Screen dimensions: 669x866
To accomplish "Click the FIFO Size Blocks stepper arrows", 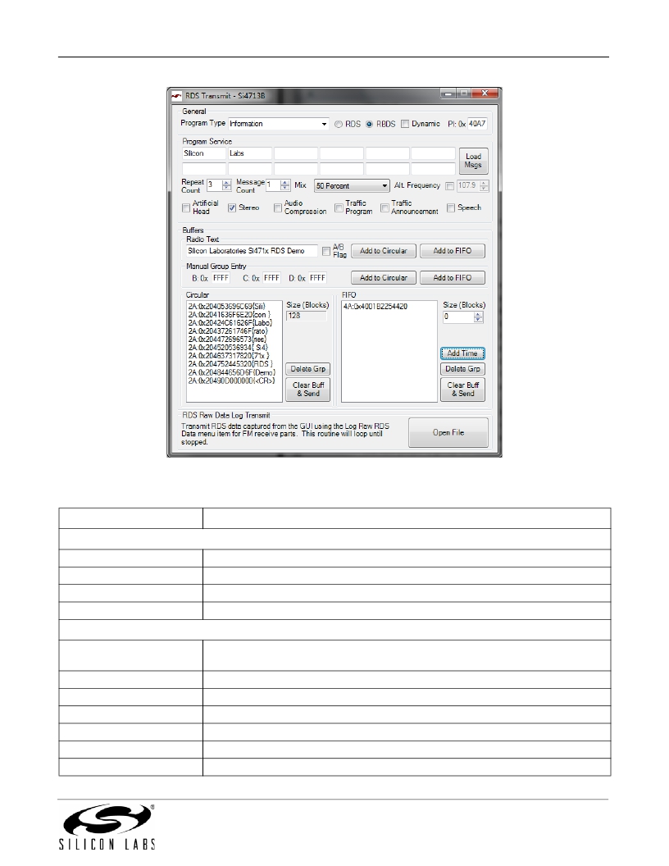I will [x=479, y=317].
